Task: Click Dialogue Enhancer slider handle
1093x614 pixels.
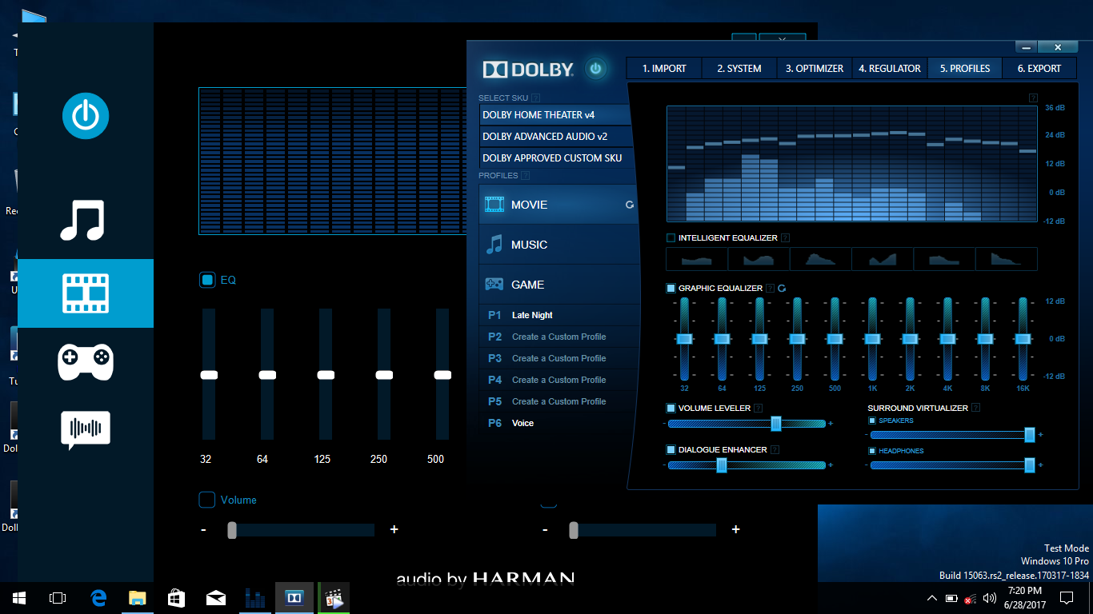Action: [721, 465]
